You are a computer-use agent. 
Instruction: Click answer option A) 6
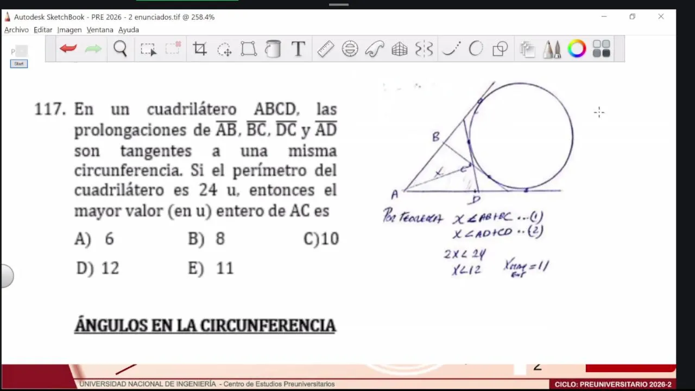(94, 239)
